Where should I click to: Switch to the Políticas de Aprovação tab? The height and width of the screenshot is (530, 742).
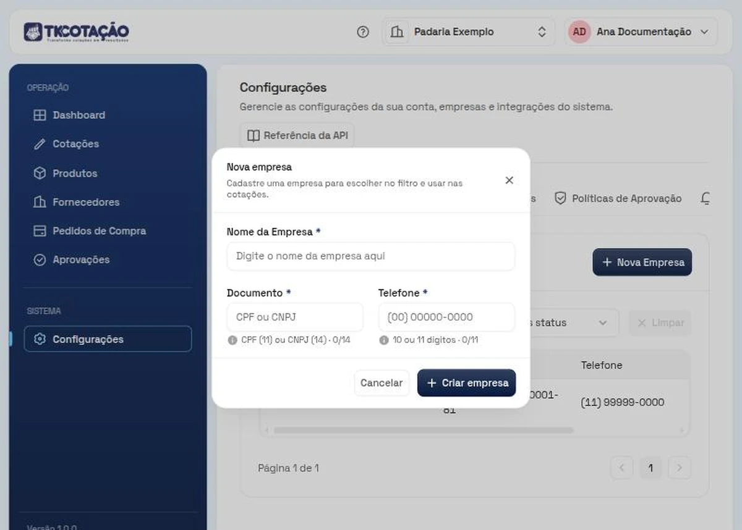coord(618,198)
